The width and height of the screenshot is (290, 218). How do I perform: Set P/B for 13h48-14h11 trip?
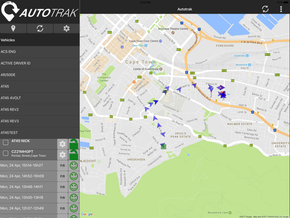(63, 187)
